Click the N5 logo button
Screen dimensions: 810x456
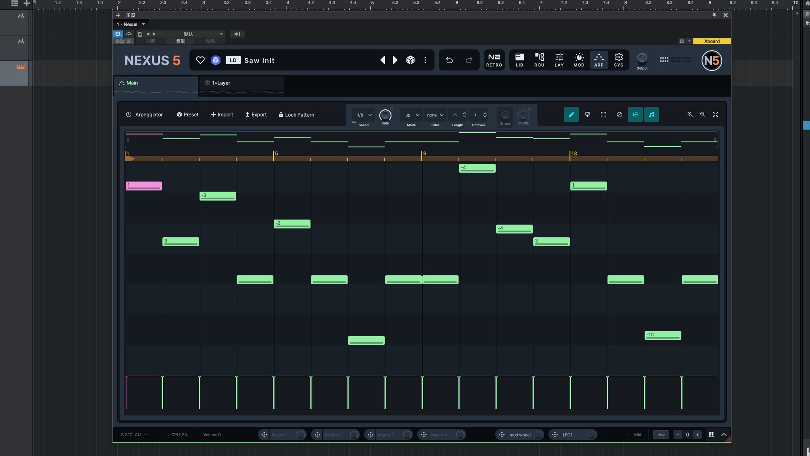712,60
